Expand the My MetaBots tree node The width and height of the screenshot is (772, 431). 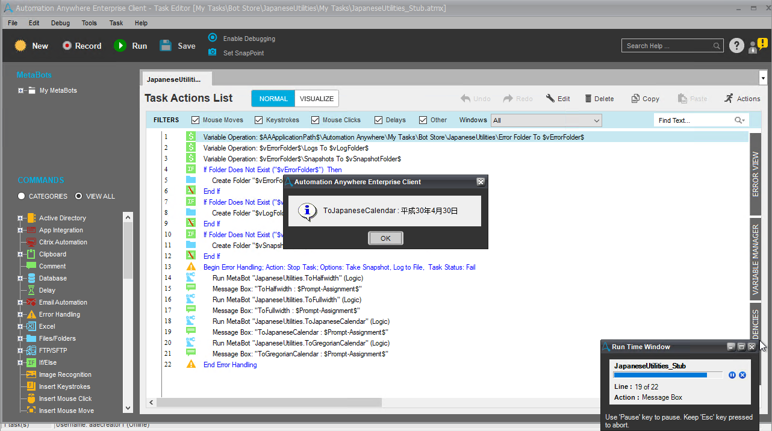(21, 91)
